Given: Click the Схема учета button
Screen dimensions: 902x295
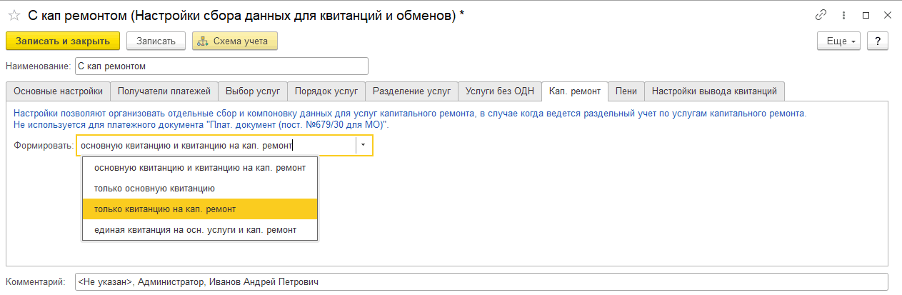Looking at the screenshot, I should pos(234,41).
